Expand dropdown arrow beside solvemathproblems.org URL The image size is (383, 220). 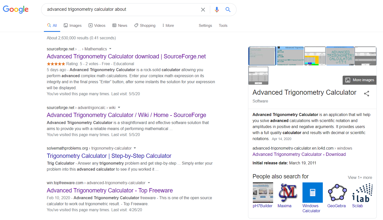click(x=135, y=148)
